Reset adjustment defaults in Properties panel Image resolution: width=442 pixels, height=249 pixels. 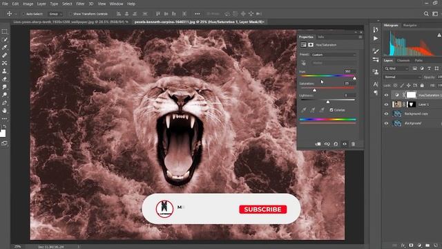pyautogui.click(x=336, y=144)
